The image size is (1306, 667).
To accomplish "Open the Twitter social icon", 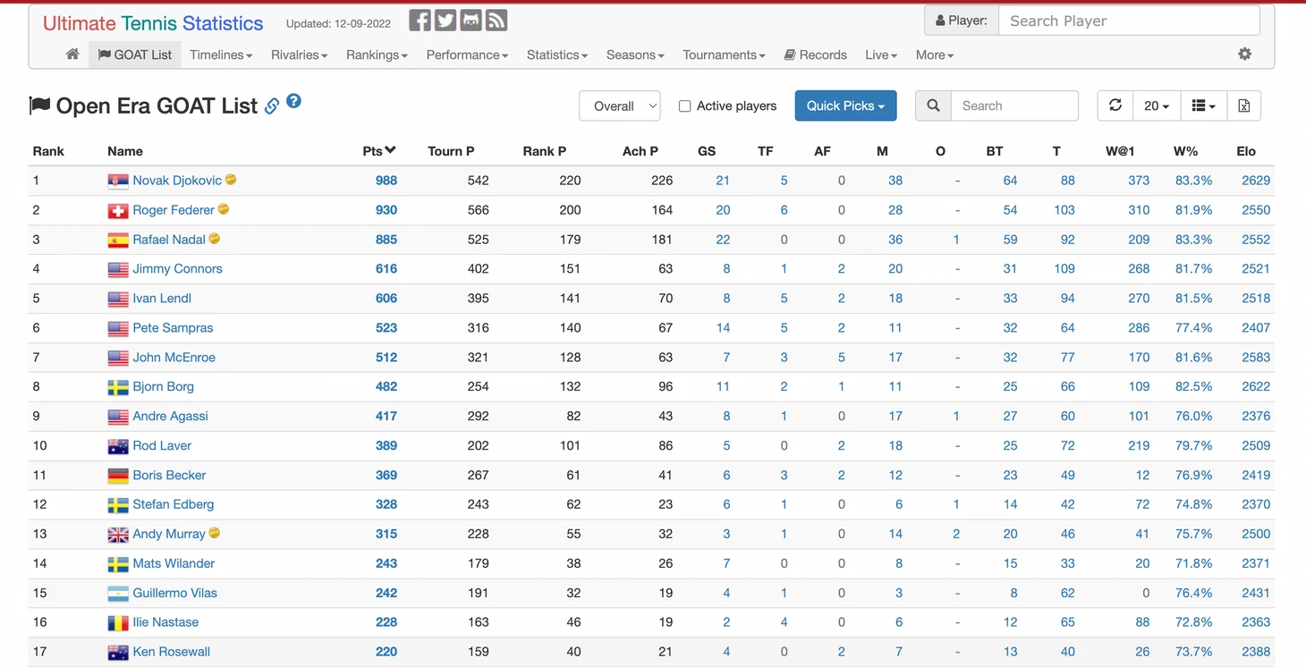I will coord(445,21).
